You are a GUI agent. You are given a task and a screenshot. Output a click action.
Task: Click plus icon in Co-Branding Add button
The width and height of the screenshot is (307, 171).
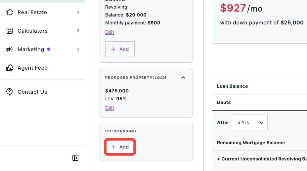click(113, 147)
